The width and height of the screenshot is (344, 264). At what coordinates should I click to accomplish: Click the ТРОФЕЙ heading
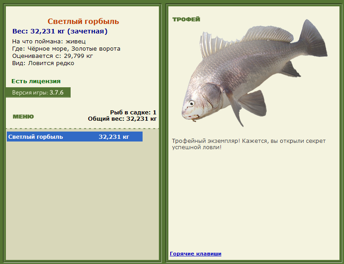186,19
